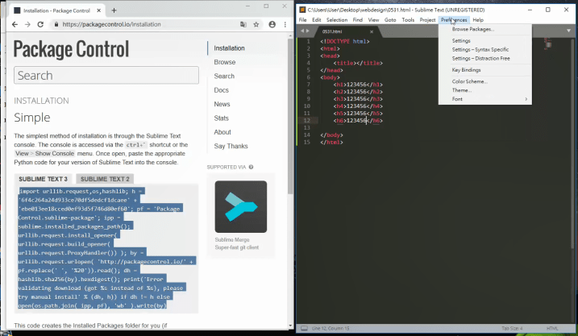
Task: Switch to the SUBLIME TEXT 2 tab
Action: 104,178
